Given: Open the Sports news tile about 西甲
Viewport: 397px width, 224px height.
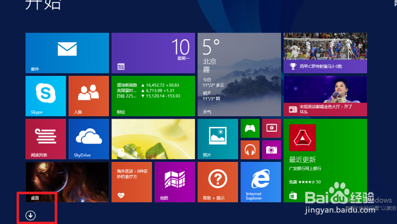Looking at the screenshot, I should [x=325, y=53].
